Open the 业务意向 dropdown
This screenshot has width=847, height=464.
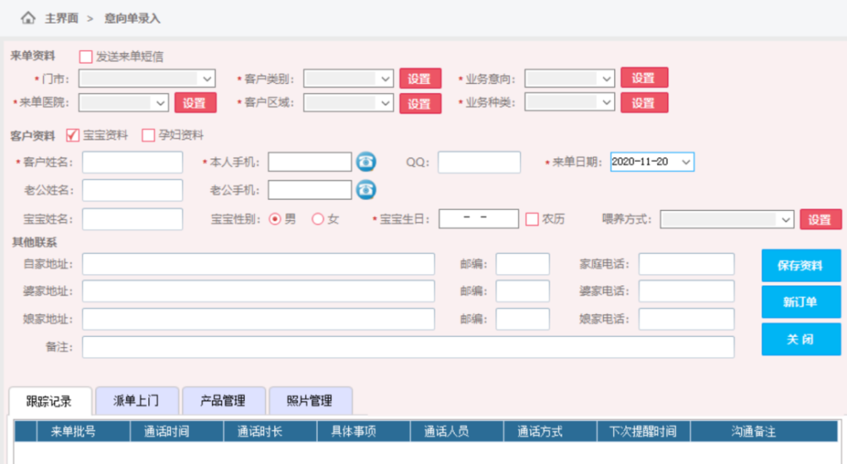click(569, 79)
